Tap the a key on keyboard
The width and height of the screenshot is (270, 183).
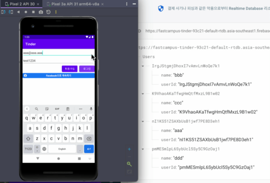(x=30, y=128)
